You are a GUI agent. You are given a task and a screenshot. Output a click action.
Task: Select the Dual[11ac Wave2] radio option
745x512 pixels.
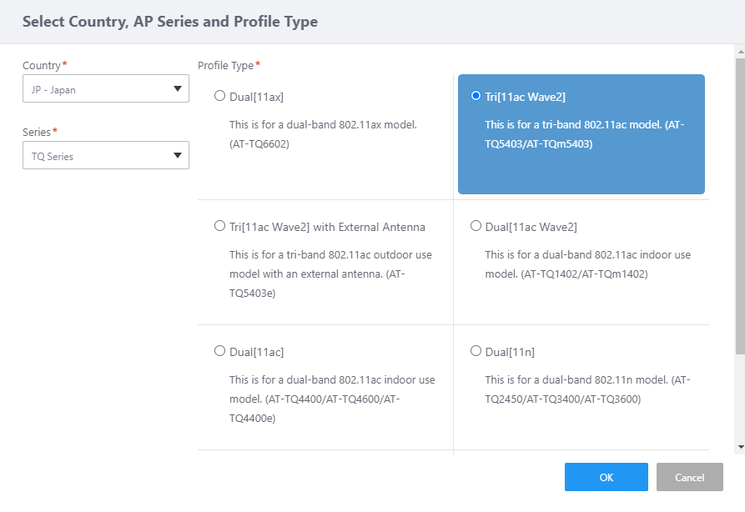(x=476, y=226)
